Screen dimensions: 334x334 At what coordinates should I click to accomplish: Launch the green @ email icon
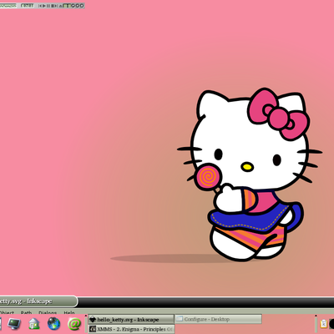click(x=74, y=324)
